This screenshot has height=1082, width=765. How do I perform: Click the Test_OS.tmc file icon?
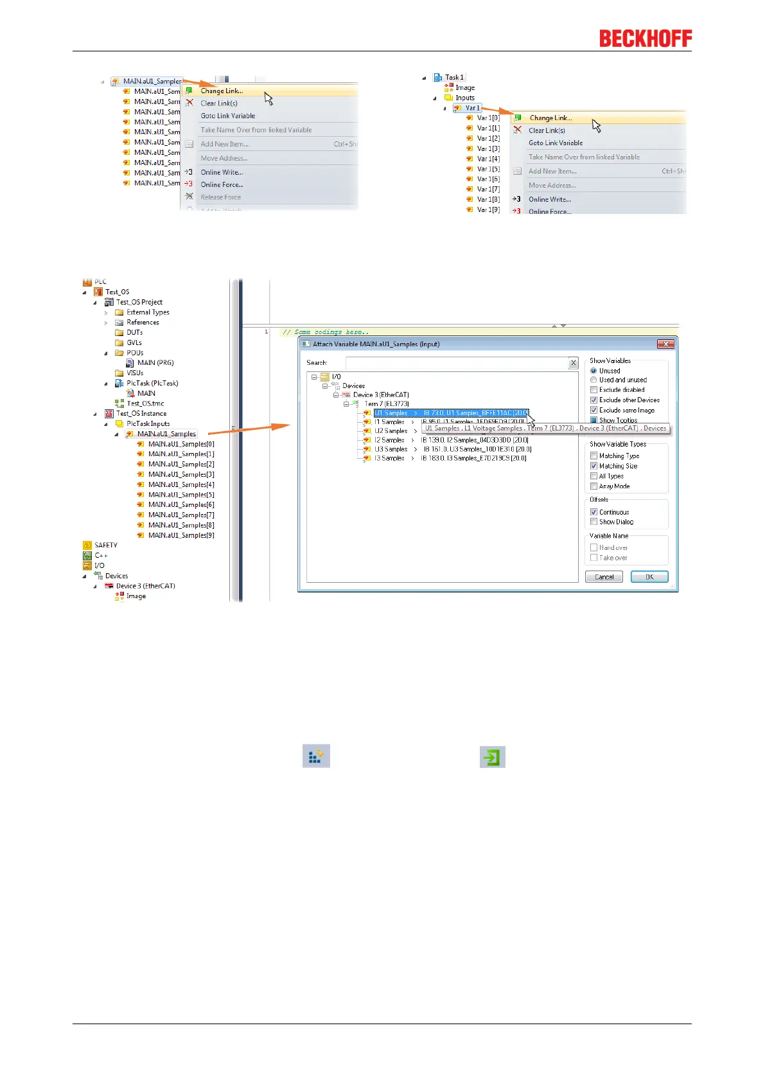(x=119, y=404)
